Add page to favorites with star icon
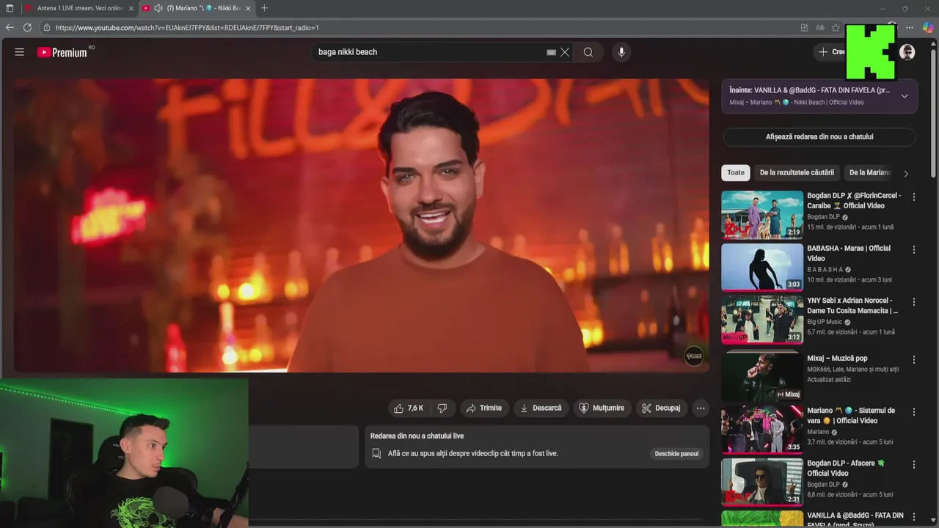The width and height of the screenshot is (939, 528). click(x=836, y=28)
